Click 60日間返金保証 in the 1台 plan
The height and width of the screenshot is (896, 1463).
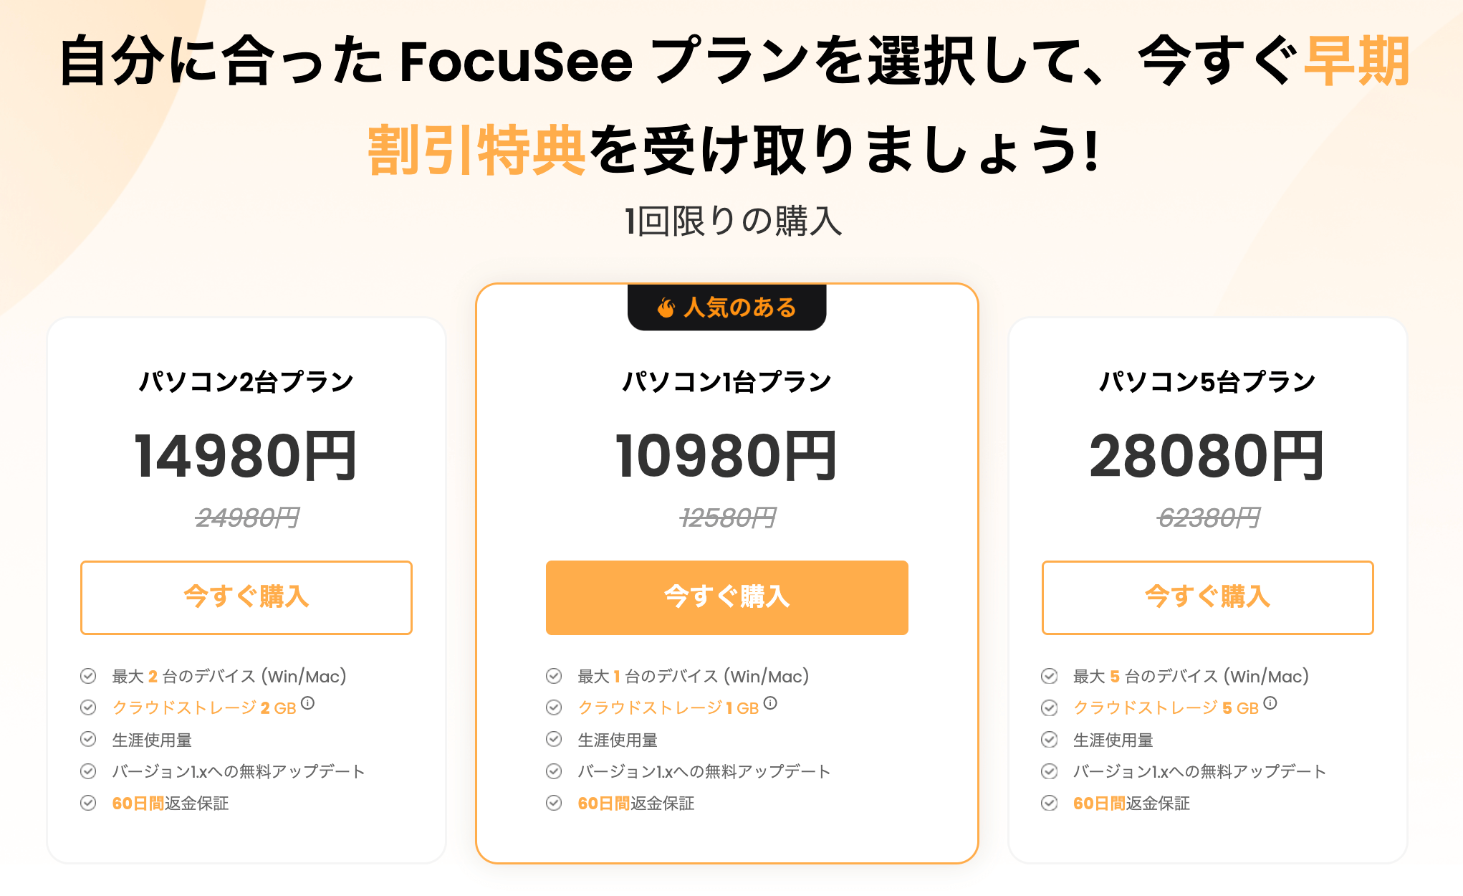click(x=636, y=804)
